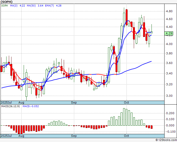177x142 pixels.
Task: Click the MA(3) legend label
Action: click(14, 6)
